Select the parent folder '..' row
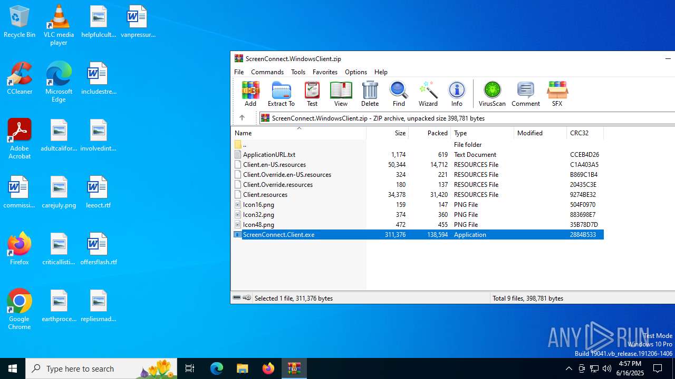Viewport: 675px width, 379px height. click(418, 144)
